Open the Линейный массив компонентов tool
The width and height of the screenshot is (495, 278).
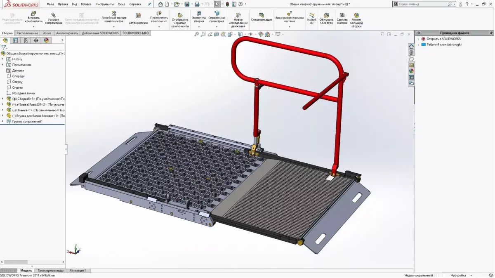(x=114, y=18)
